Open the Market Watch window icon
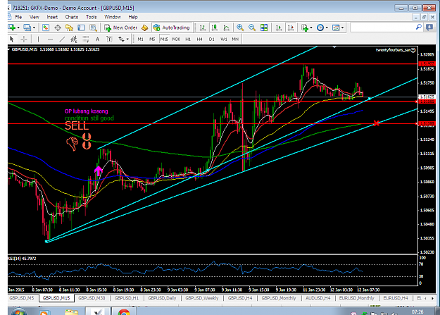The image size is (440, 315). [46, 27]
